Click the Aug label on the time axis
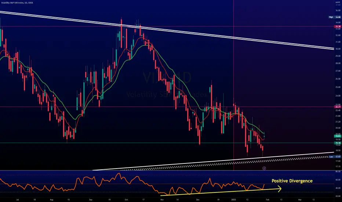 (51, 199)
